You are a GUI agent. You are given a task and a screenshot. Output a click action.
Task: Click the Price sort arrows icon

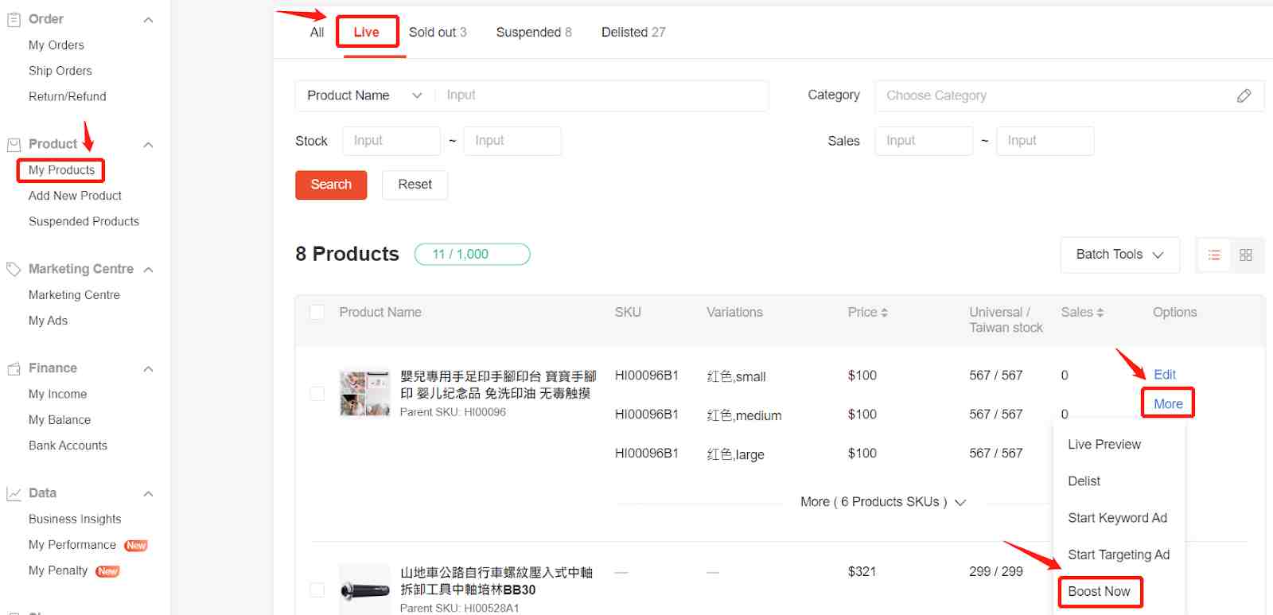point(884,313)
